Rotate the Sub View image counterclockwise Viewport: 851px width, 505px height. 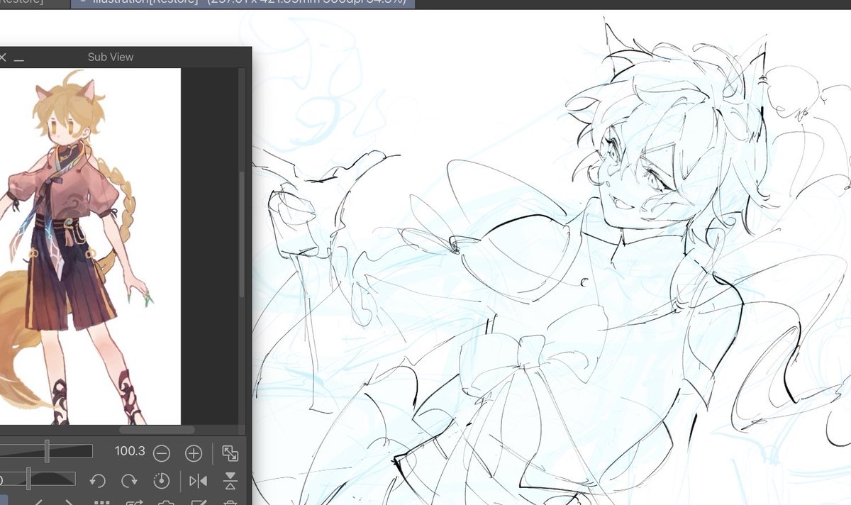pos(97,481)
